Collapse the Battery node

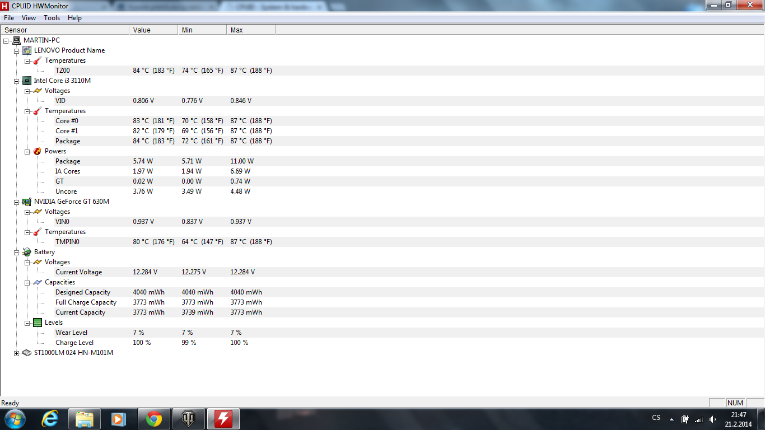click(17, 252)
